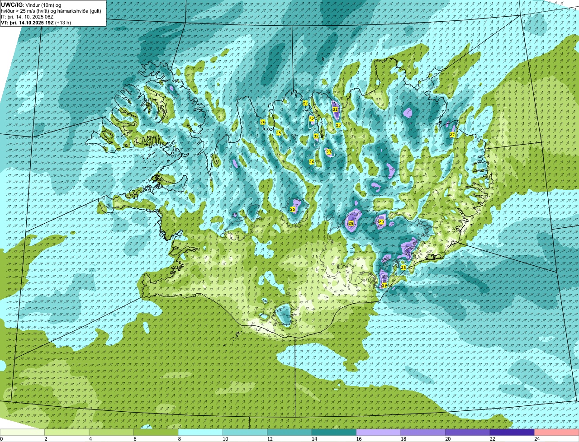
Task: Select the dark teal 14–16 legend swatch
Action: coord(334,432)
